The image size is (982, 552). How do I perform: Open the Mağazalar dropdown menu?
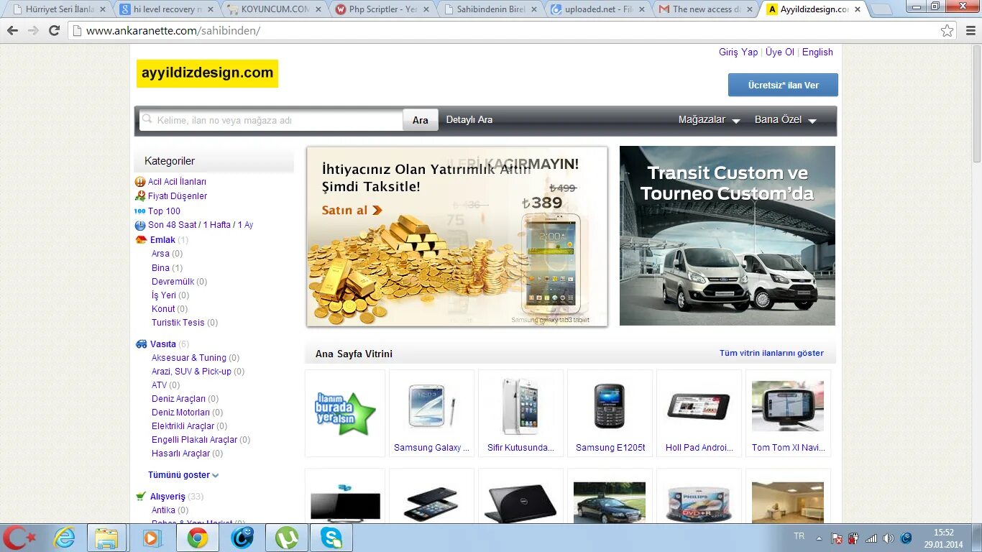[709, 120]
